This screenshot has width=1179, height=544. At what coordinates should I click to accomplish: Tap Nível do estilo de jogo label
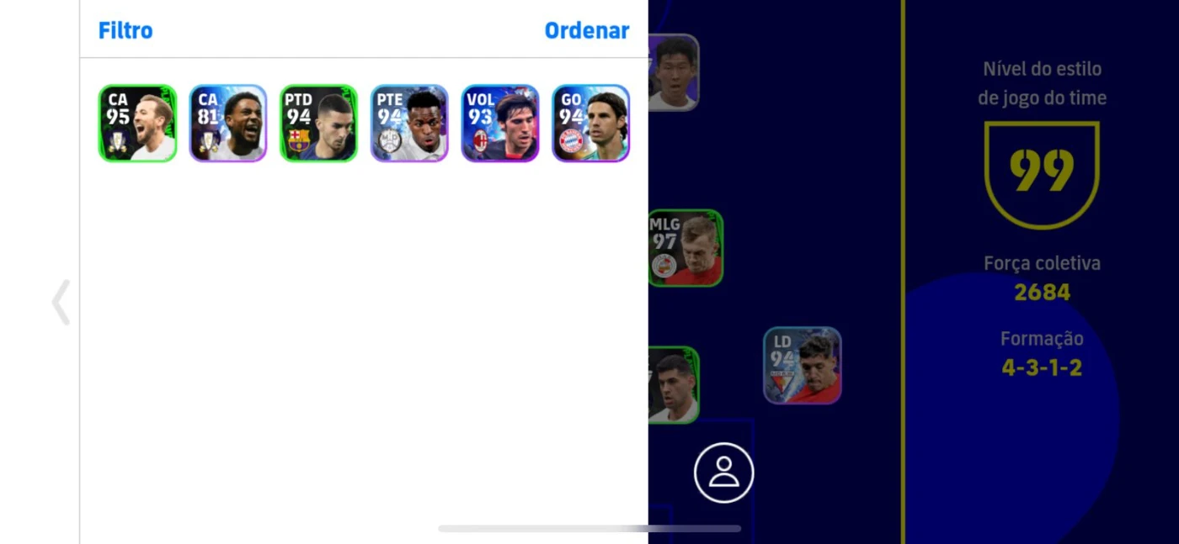tap(1042, 83)
